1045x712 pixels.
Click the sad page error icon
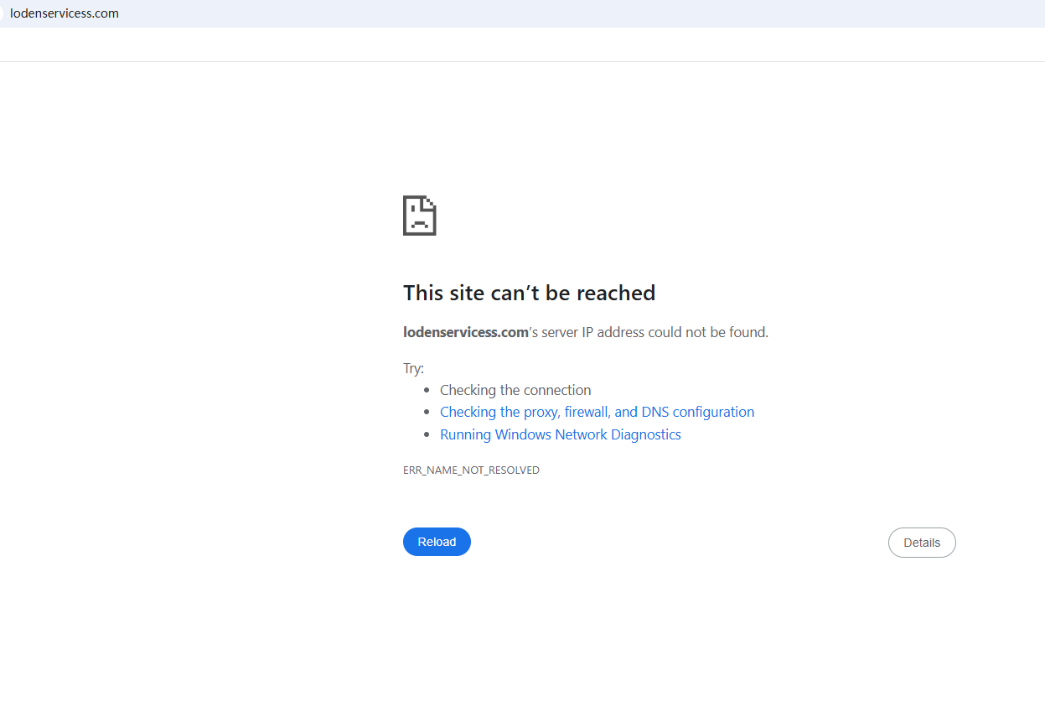(x=419, y=216)
